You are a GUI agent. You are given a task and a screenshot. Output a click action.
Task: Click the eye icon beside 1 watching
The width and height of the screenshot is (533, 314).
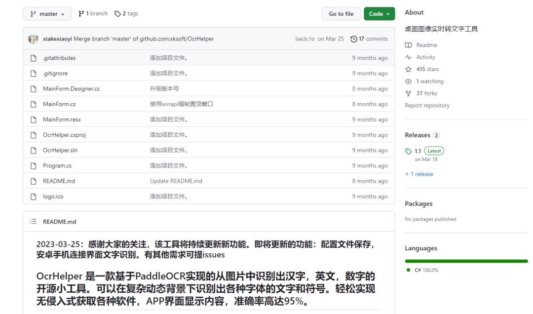(x=408, y=81)
